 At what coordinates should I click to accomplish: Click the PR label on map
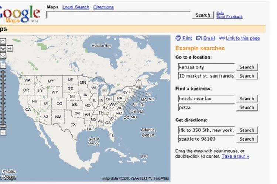tap(144, 156)
